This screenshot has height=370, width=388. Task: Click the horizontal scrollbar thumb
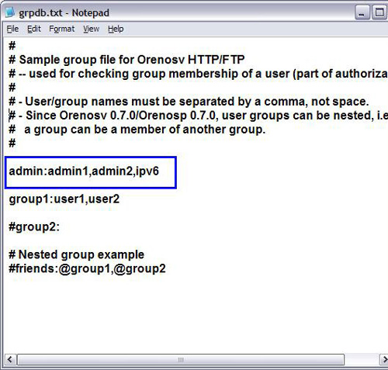tap(181, 360)
